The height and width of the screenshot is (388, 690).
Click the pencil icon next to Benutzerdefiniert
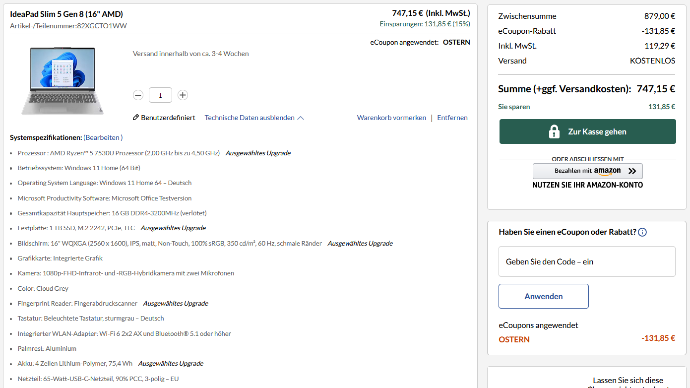click(x=135, y=118)
